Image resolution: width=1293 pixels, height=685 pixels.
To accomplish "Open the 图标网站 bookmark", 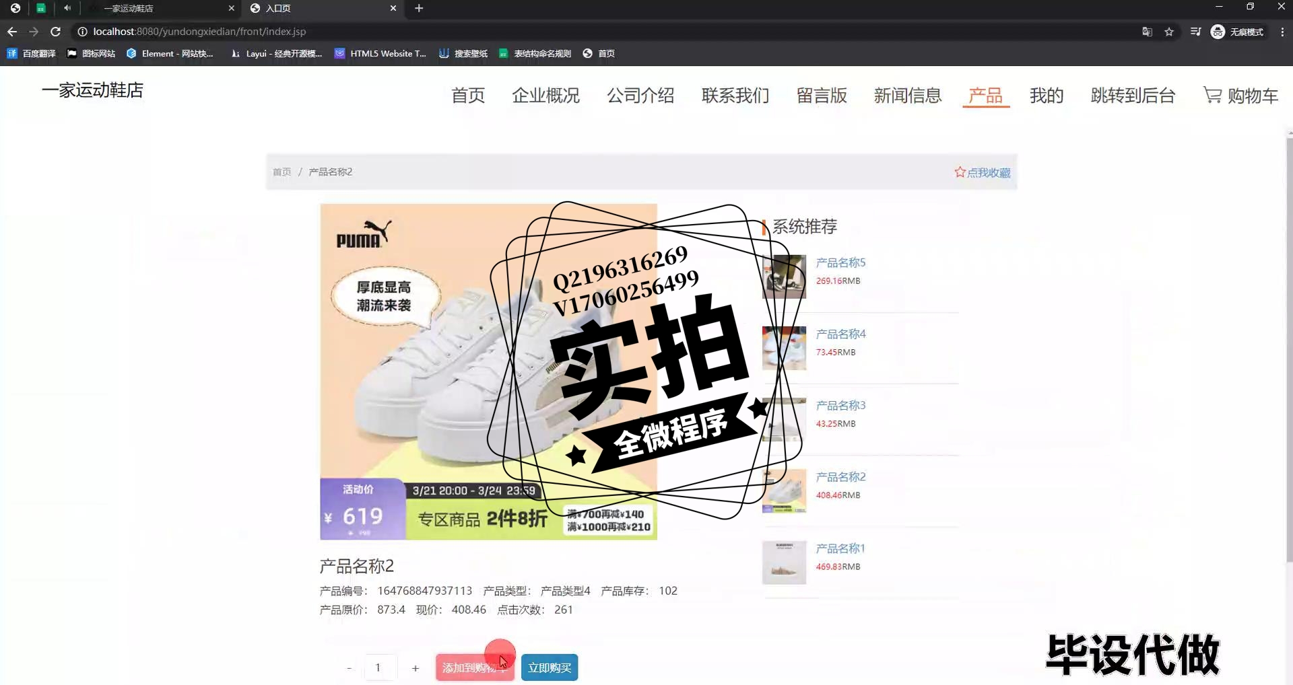I will point(91,53).
